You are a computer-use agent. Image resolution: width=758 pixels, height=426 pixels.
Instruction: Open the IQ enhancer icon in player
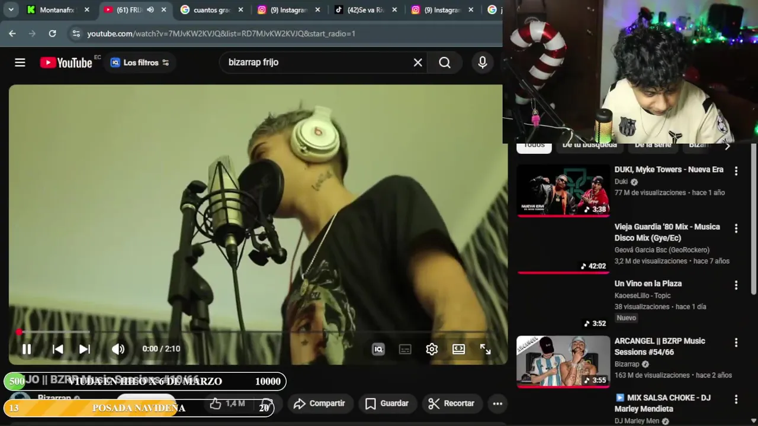click(378, 349)
